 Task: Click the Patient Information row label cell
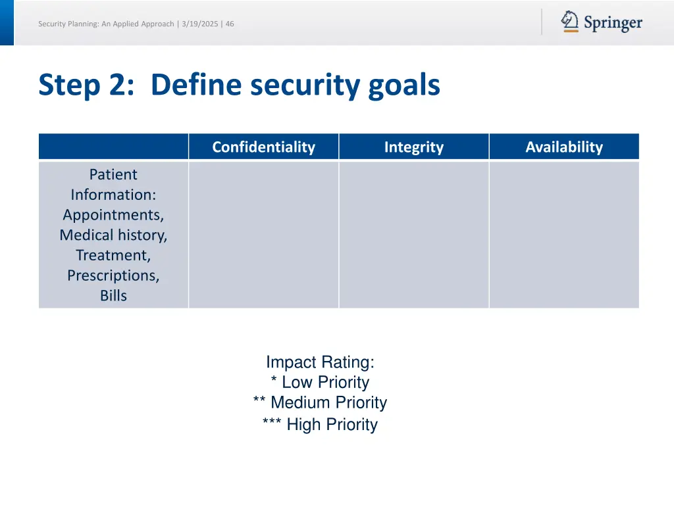coord(113,235)
